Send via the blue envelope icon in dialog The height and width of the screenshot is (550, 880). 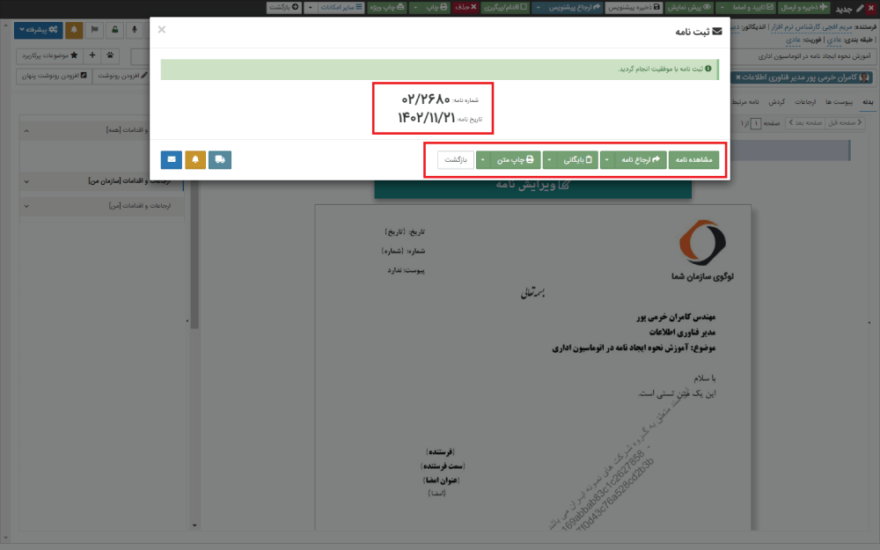pyautogui.click(x=171, y=159)
